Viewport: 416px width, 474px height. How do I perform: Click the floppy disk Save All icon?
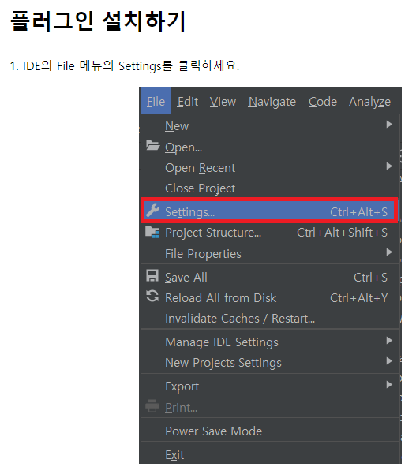click(x=152, y=276)
